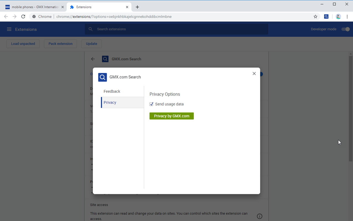Click the GMX Search extension toolbar icon
The image size is (353, 221).
coord(326,17)
